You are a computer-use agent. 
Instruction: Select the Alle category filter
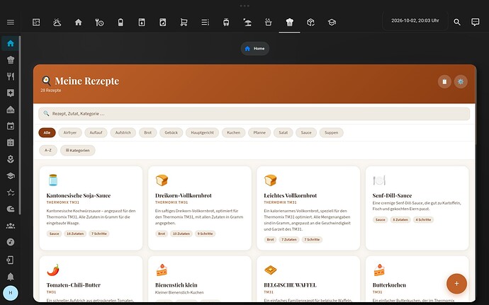(x=47, y=133)
